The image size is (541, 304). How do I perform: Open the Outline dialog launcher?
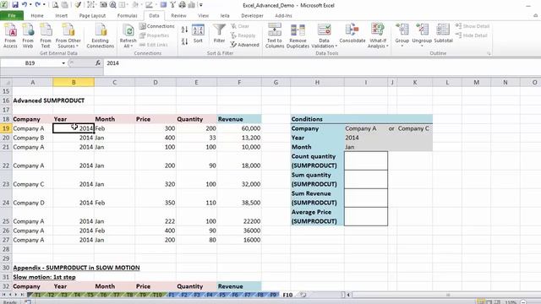489,54
